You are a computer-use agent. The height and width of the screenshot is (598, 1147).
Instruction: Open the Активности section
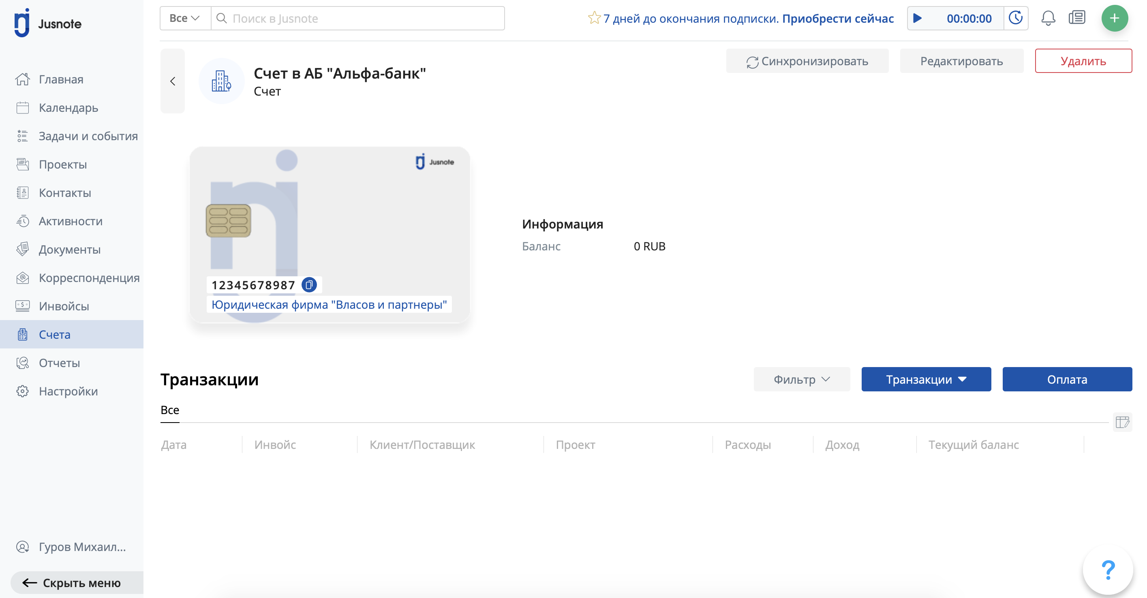71,221
